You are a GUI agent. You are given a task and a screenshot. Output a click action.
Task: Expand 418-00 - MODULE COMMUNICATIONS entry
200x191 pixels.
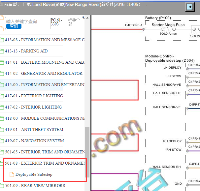point(45,118)
